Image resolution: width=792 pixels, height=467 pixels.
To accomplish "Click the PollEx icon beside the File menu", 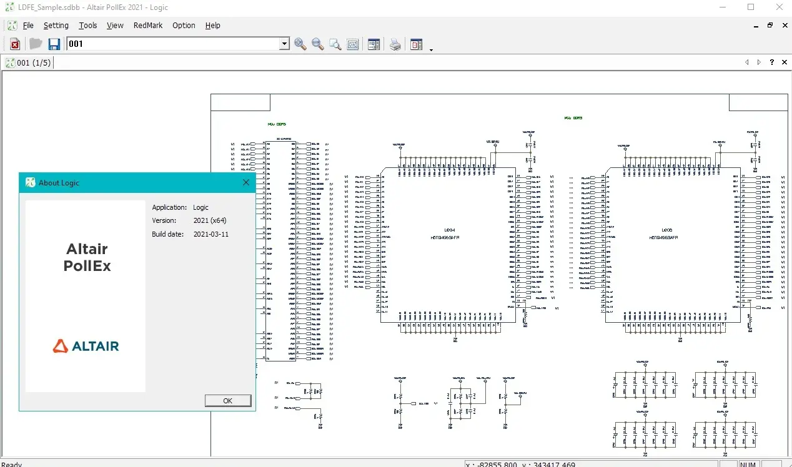I will tap(12, 26).
